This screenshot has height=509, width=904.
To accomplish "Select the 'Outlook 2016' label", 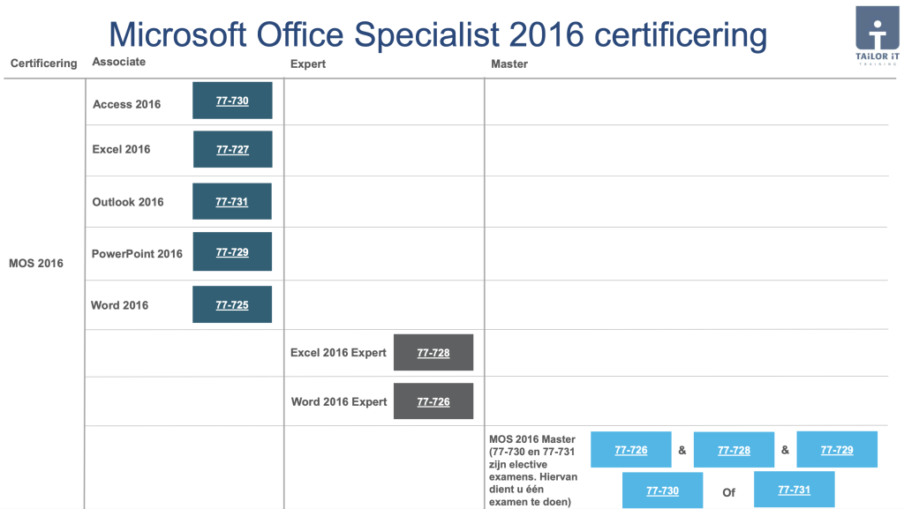I will 128,202.
